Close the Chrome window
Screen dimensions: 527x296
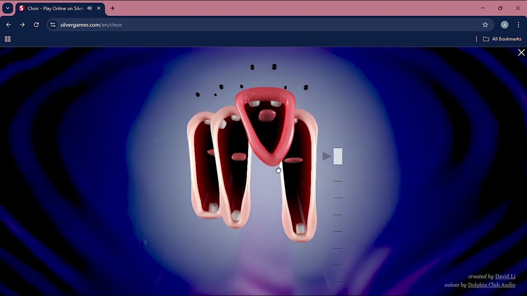pos(518,8)
